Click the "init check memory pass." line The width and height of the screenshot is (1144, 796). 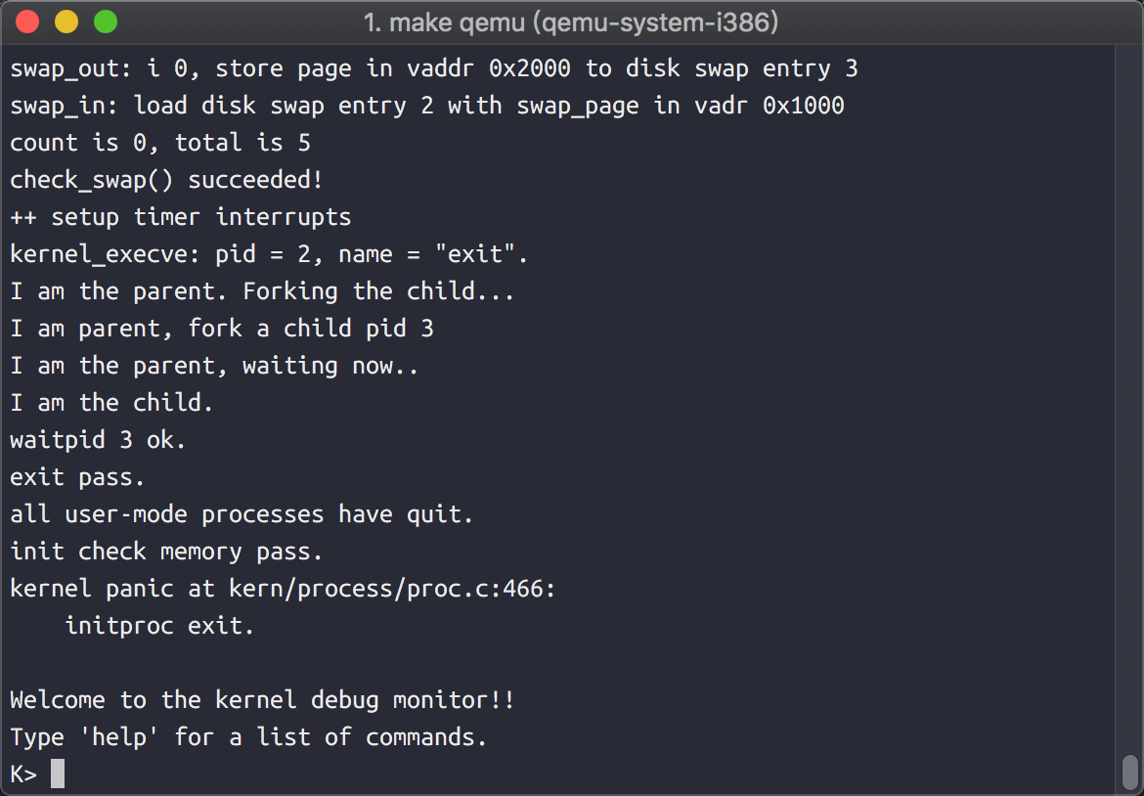(x=166, y=552)
